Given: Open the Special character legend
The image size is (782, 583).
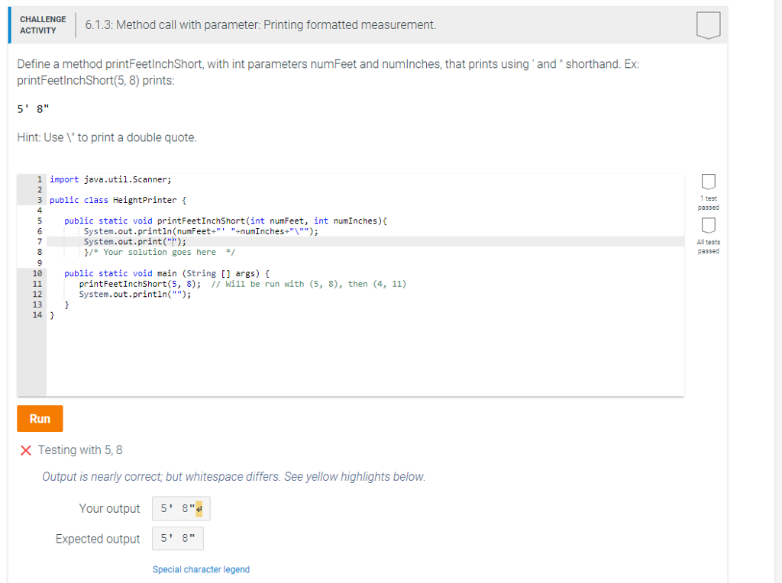Looking at the screenshot, I should point(201,569).
